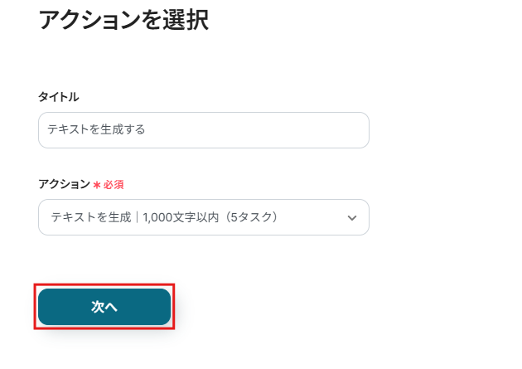Click the タイトル field label
This screenshot has height=369, width=522.
coord(59,97)
